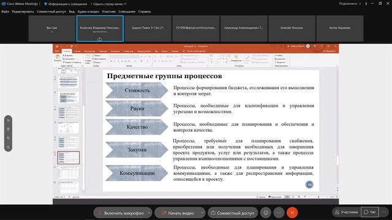Click the Риски arrow shape on slide

137,109
